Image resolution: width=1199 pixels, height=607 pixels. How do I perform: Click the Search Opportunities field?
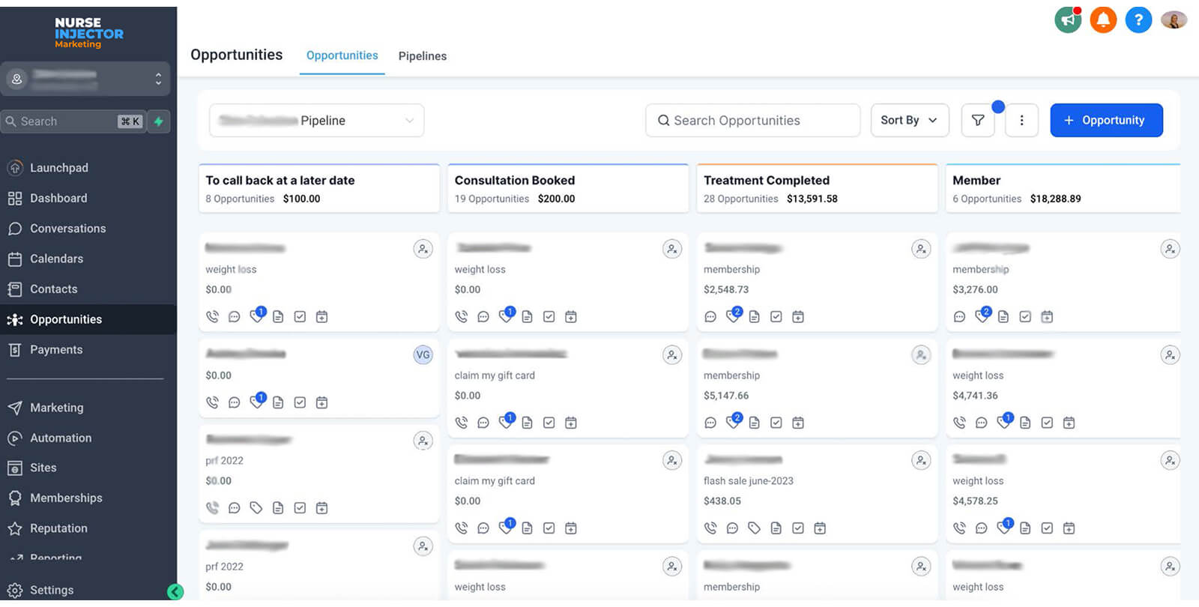coord(752,121)
